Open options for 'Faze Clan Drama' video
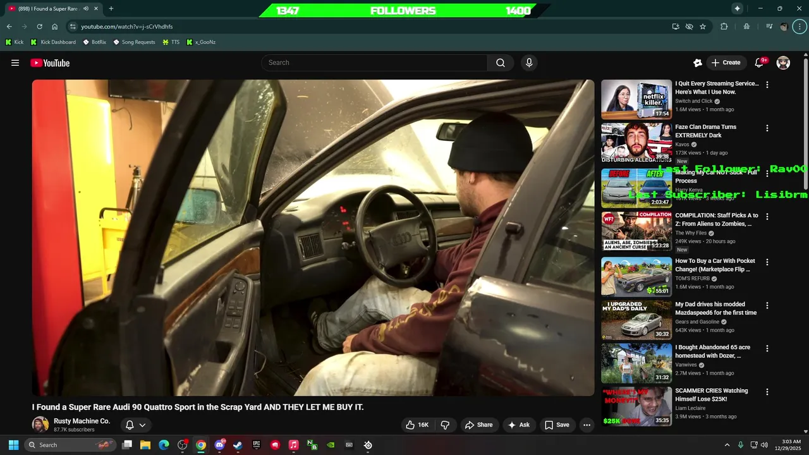 coord(767,128)
